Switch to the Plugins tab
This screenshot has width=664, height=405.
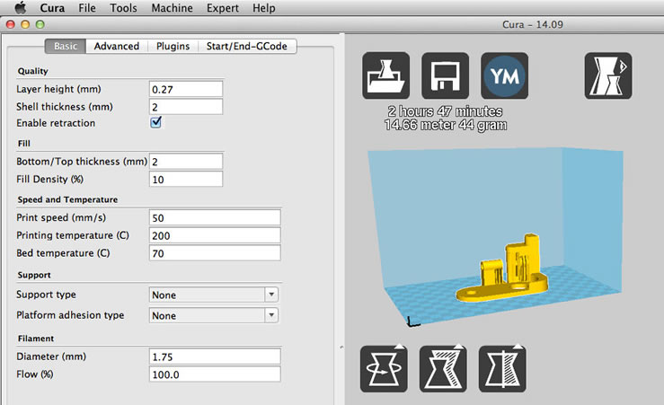pos(173,46)
